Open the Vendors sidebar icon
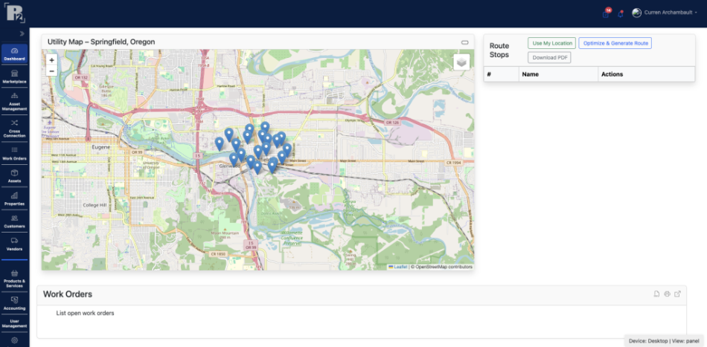This screenshot has width=707, height=347. tap(14, 244)
